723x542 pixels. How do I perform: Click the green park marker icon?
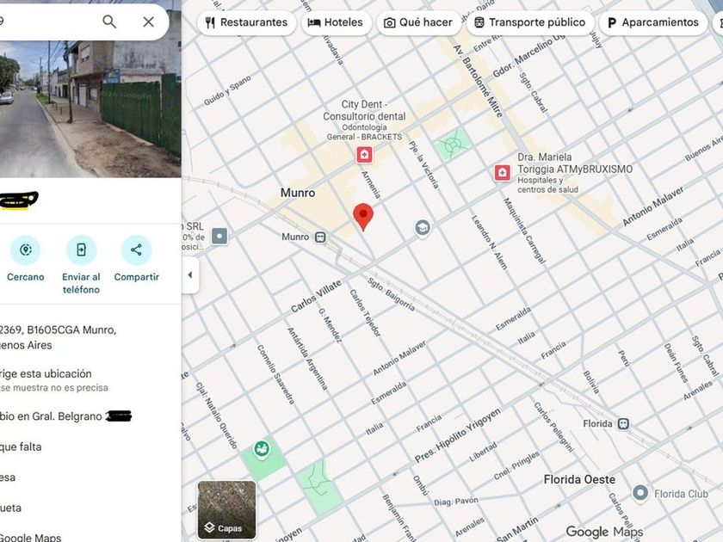tap(262, 448)
